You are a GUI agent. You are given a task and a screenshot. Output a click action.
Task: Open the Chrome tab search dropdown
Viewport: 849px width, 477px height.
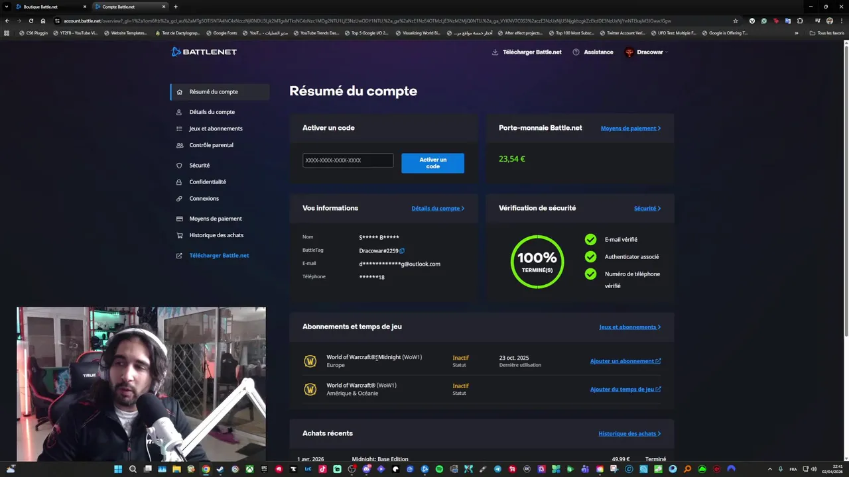(x=7, y=7)
